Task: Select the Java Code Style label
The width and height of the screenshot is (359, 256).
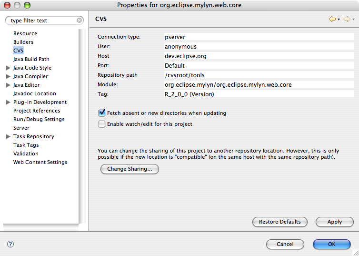Action: click(32, 68)
